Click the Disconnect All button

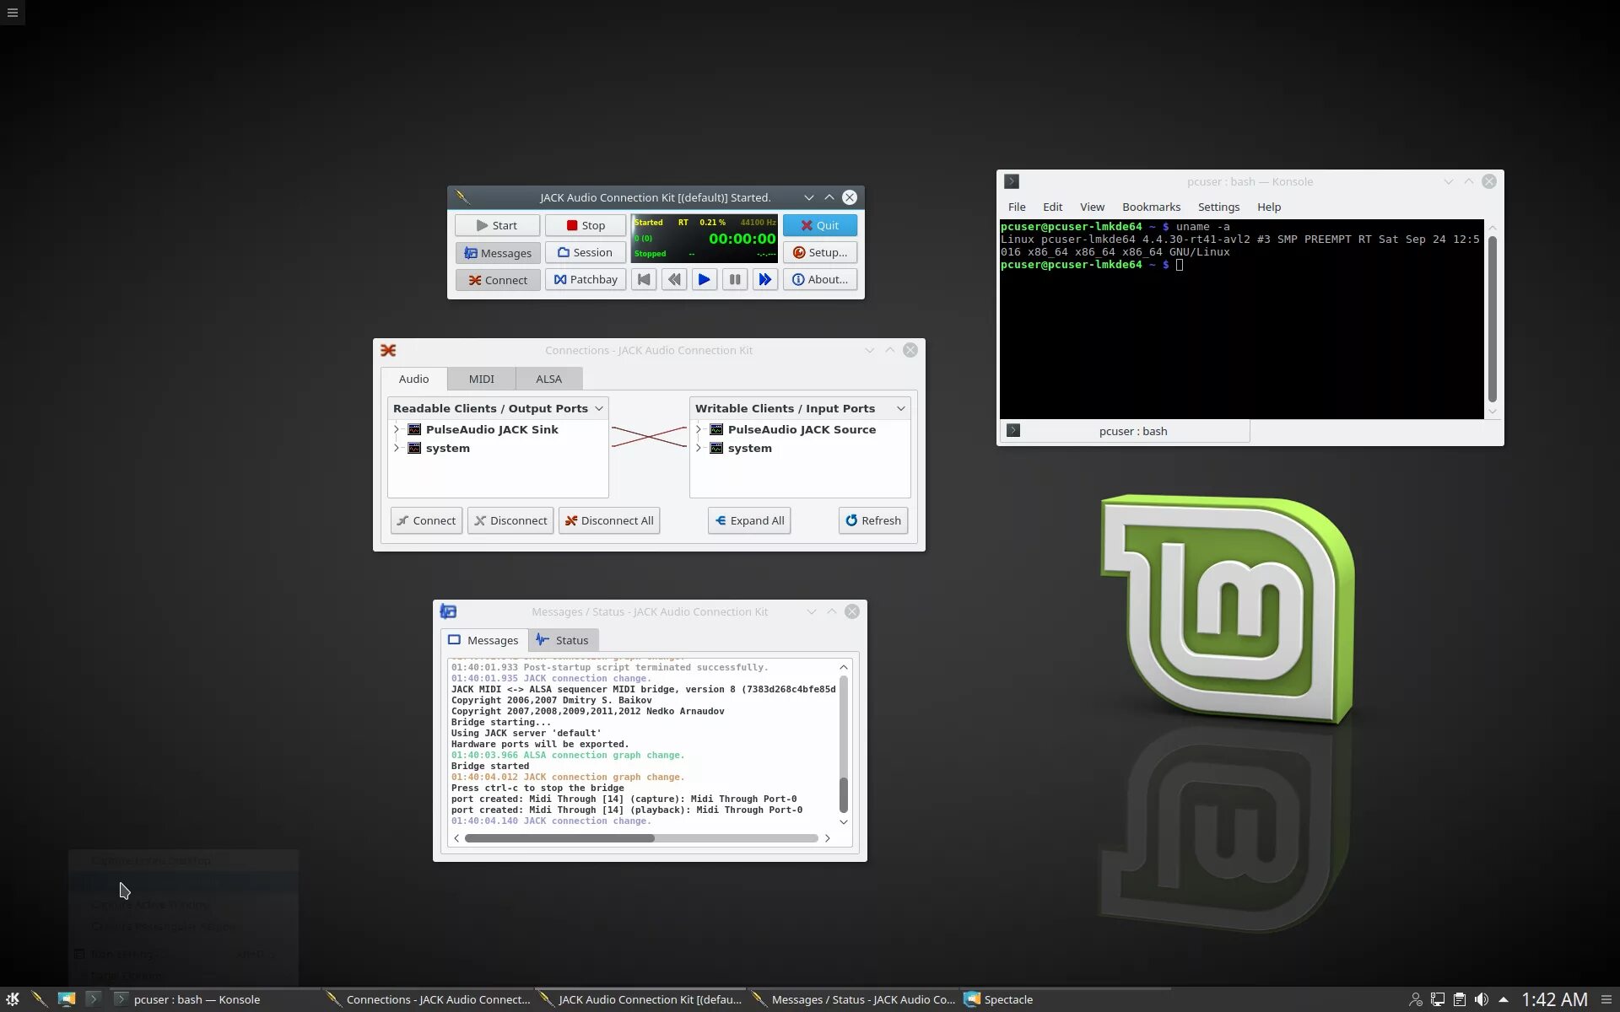tap(608, 520)
